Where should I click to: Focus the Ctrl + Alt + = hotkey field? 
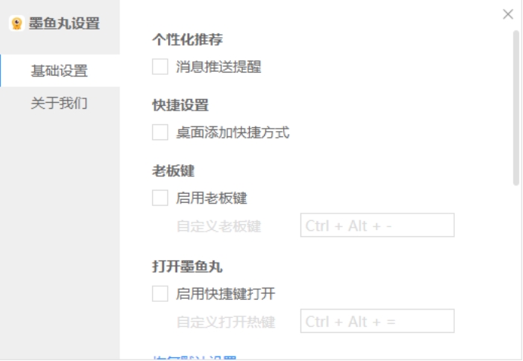tap(377, 321)
